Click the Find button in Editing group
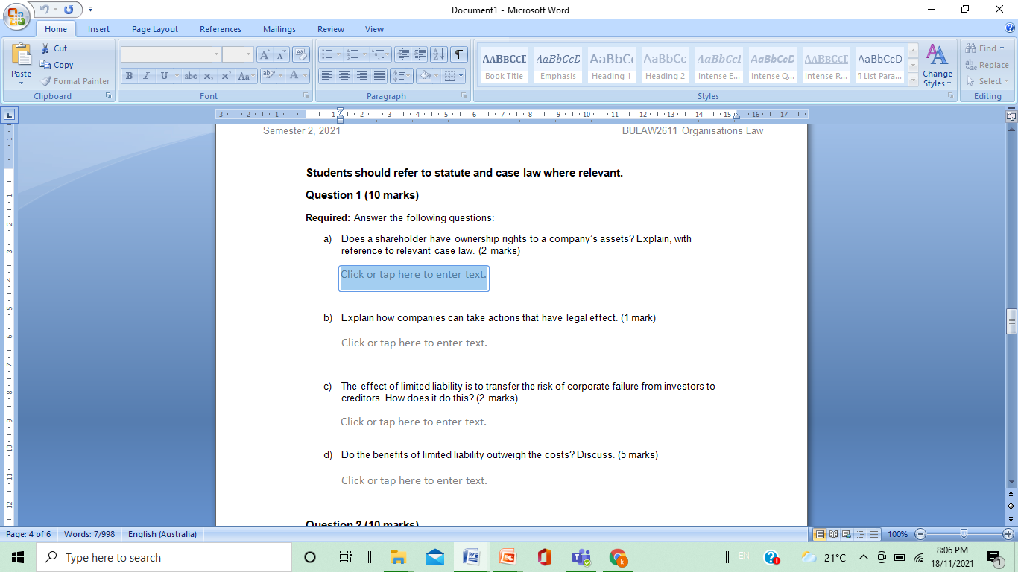 click(x=984, y=48)
